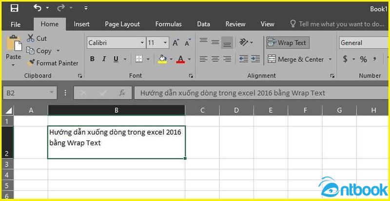Click the Name Box showing B2
Image resolution: width=390 pixels, height=201 pixels.
coord(30,93)
